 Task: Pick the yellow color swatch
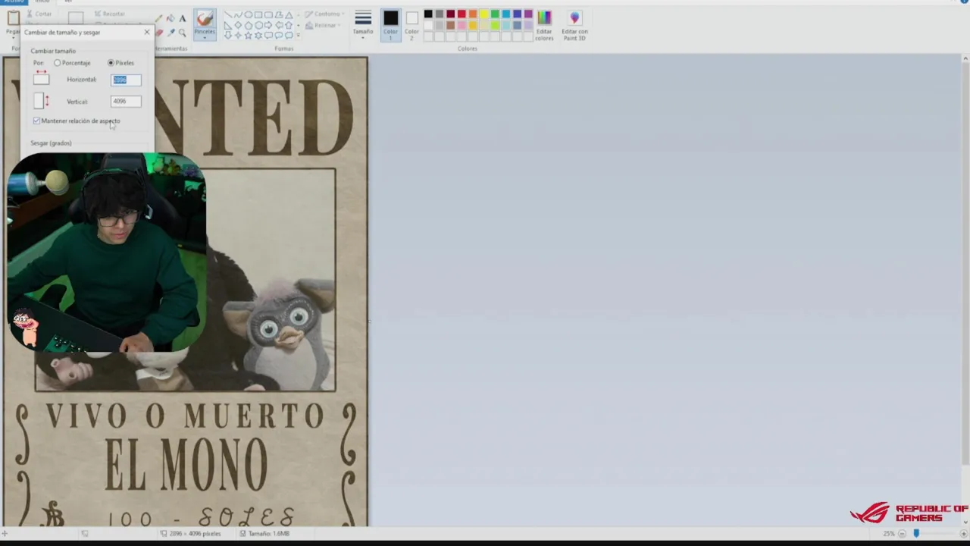[483, 14]
